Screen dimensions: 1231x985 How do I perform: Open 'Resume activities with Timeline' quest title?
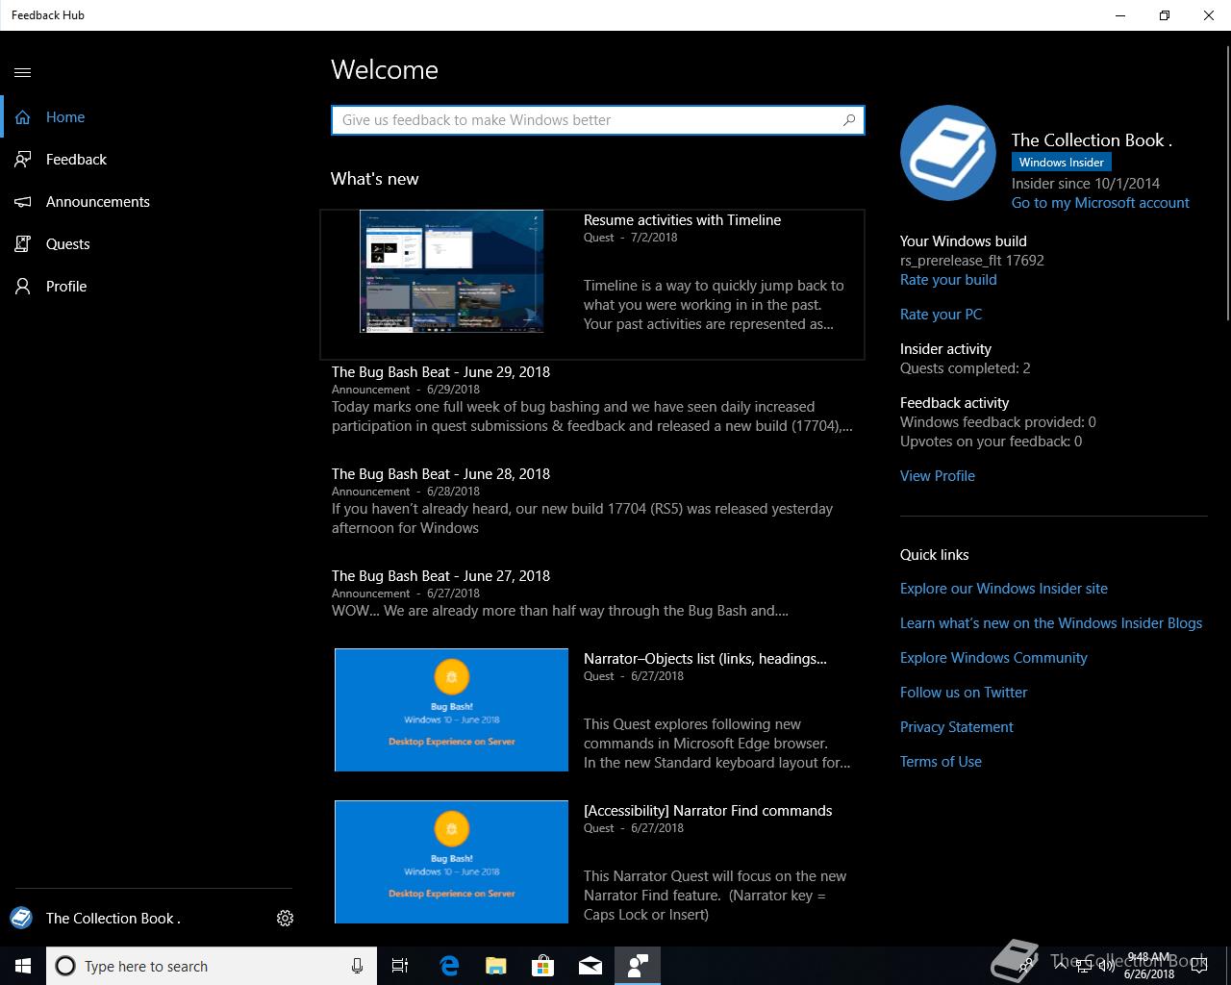pos(682,220)
